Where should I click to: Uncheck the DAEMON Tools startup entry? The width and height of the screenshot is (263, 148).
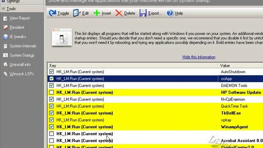pos(51,86)
